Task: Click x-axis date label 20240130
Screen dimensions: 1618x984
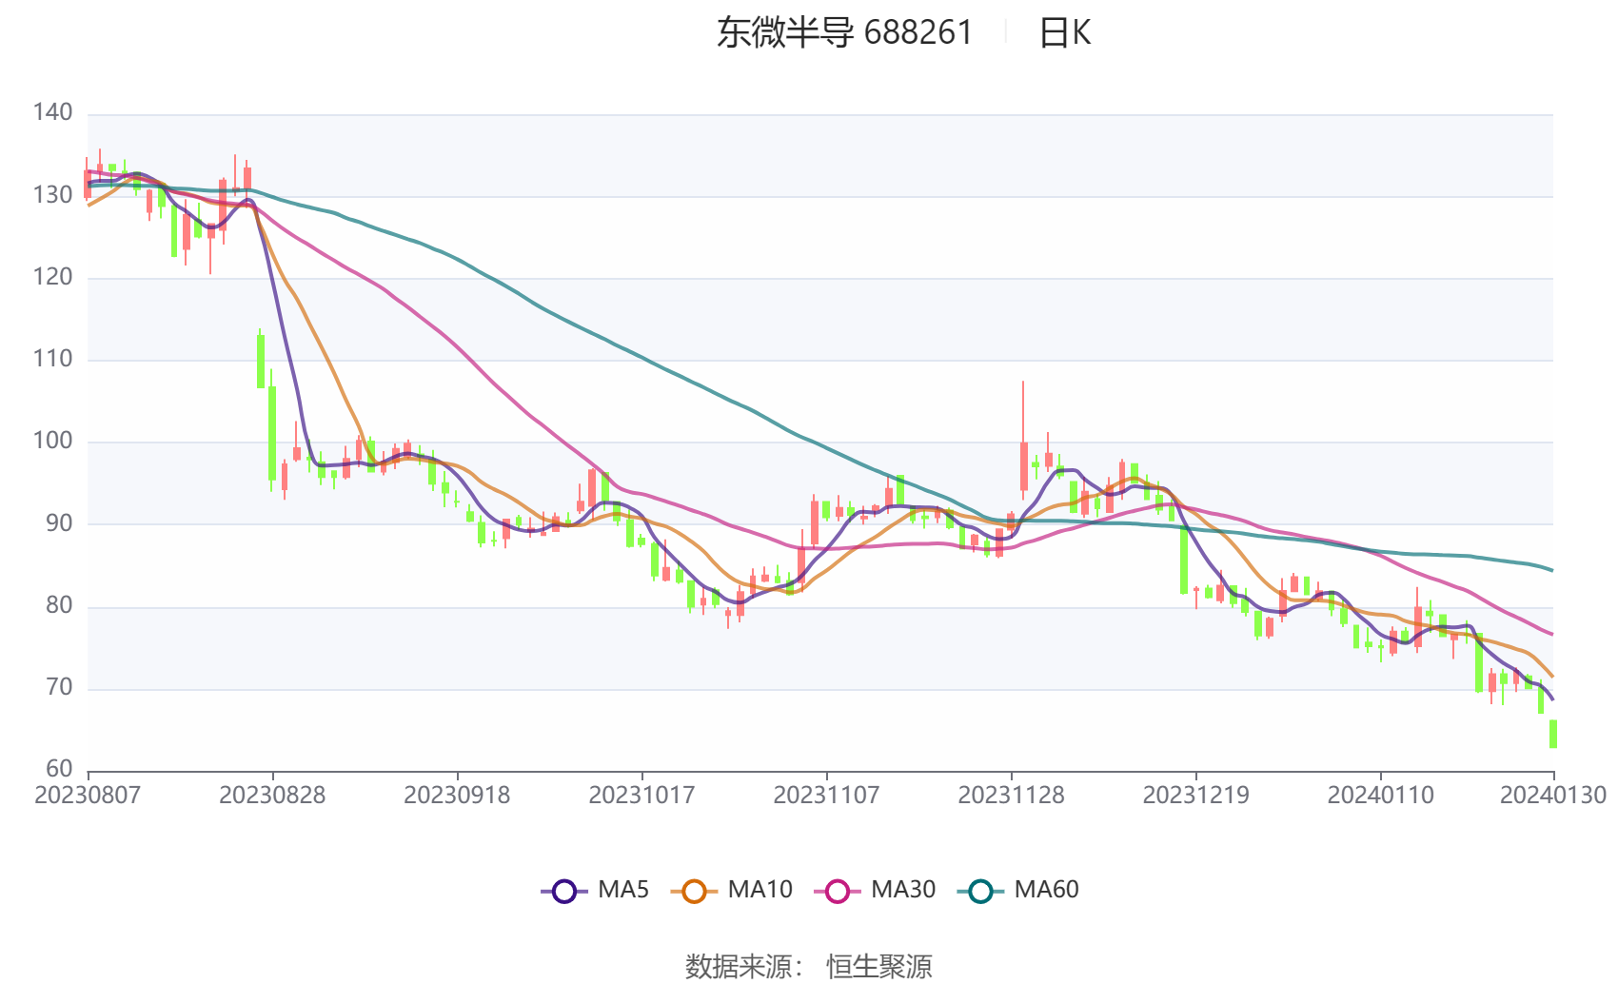Action: (x=1553, y=796)
